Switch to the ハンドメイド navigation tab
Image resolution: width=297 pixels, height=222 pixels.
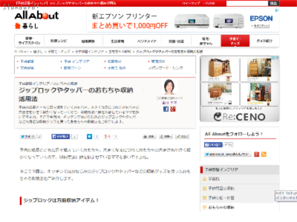coord(147,41)
